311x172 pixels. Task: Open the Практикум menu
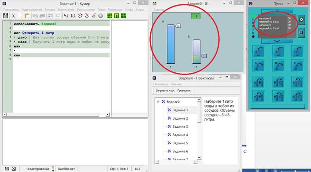coord(160,84)
